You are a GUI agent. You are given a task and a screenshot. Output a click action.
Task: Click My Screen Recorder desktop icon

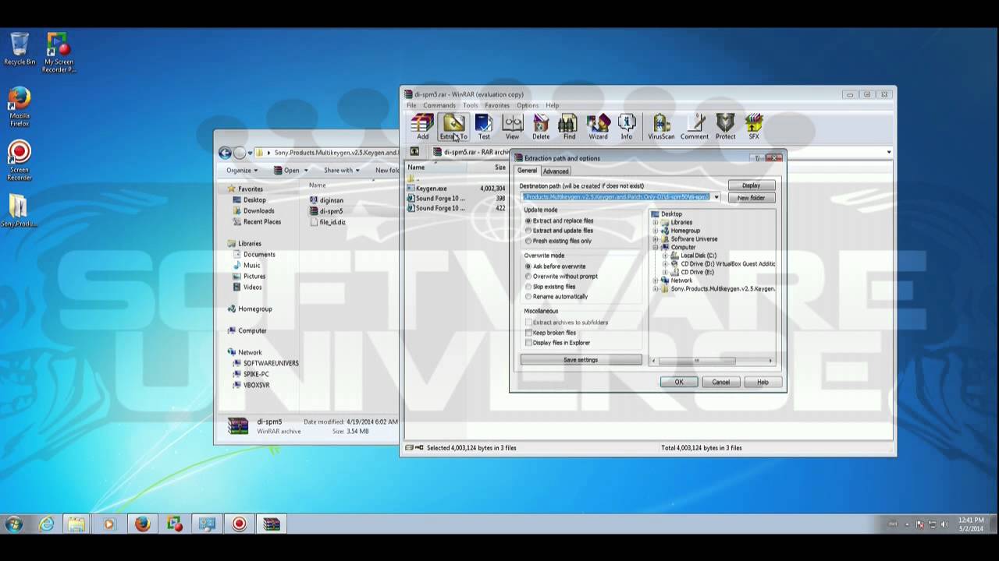59,52
